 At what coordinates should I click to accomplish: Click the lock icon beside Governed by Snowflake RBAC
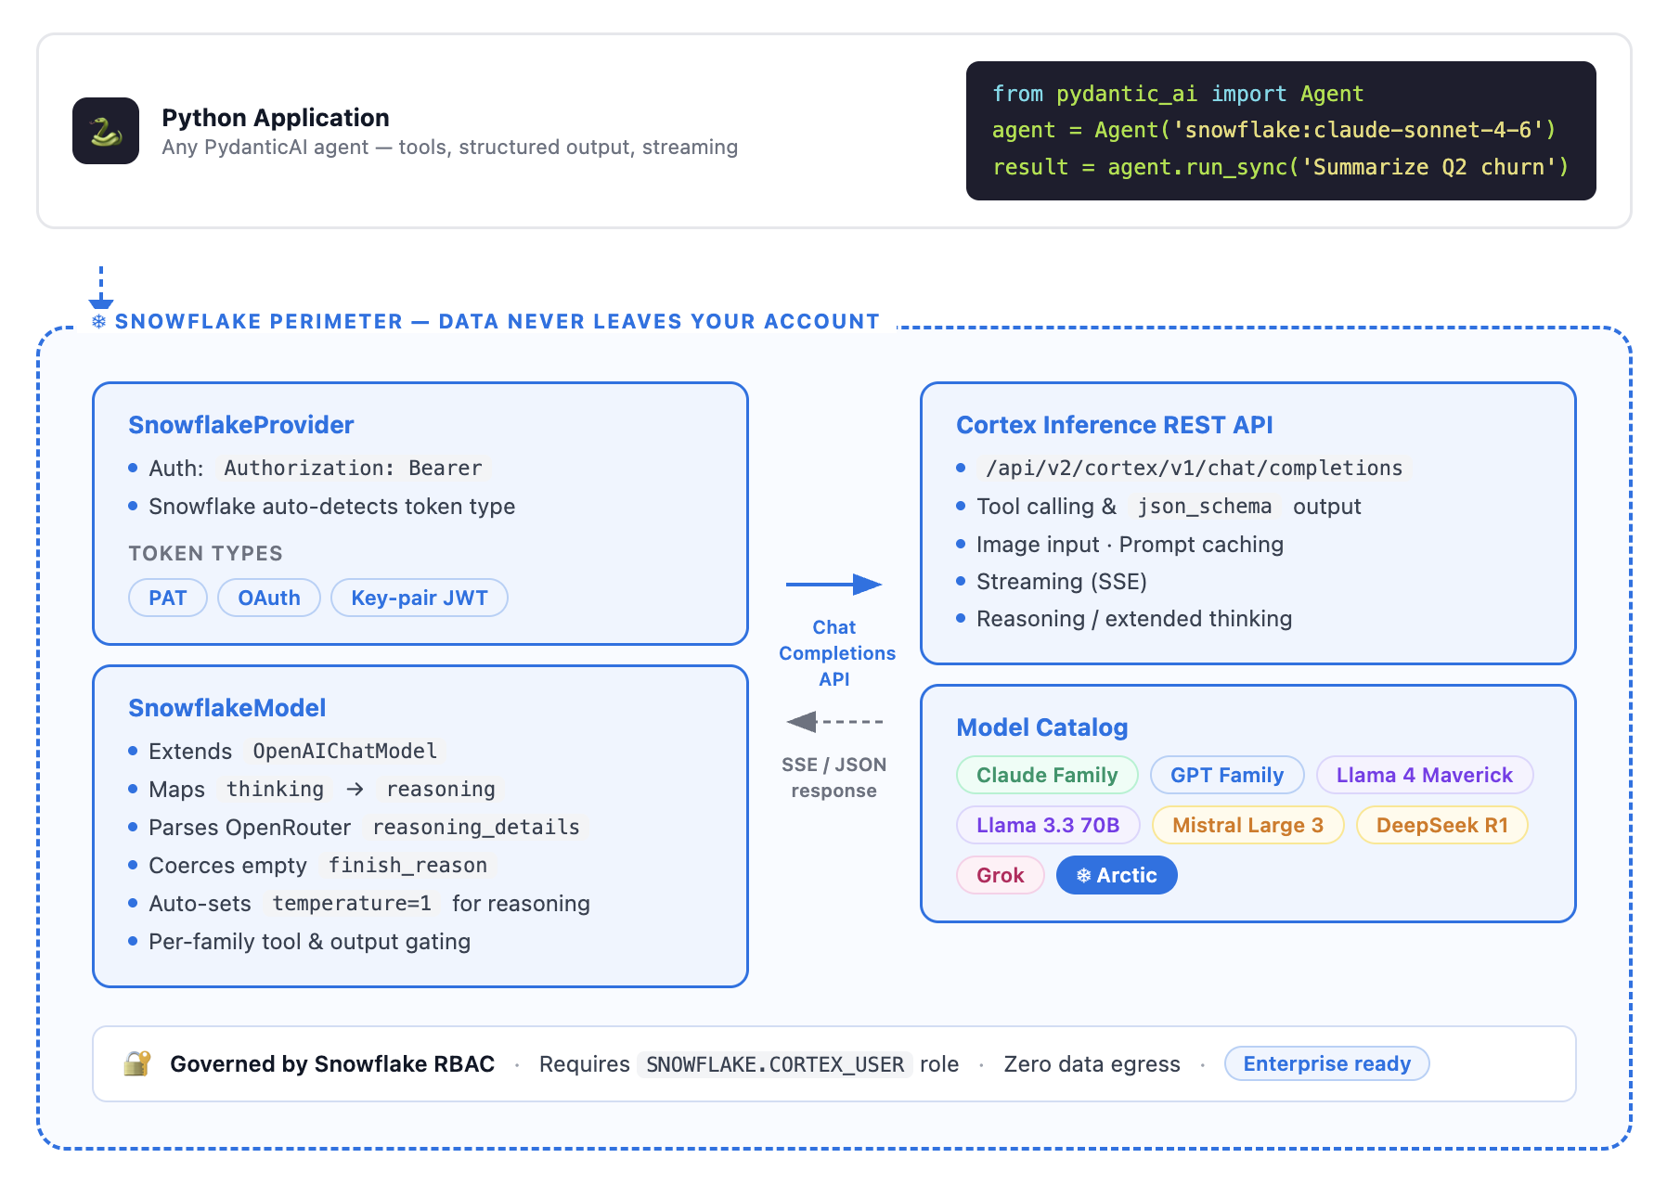point(137,1063)
